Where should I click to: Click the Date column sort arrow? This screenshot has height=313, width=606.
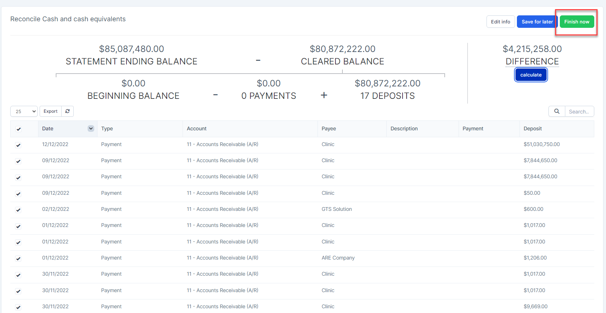(x=91, y=128)
